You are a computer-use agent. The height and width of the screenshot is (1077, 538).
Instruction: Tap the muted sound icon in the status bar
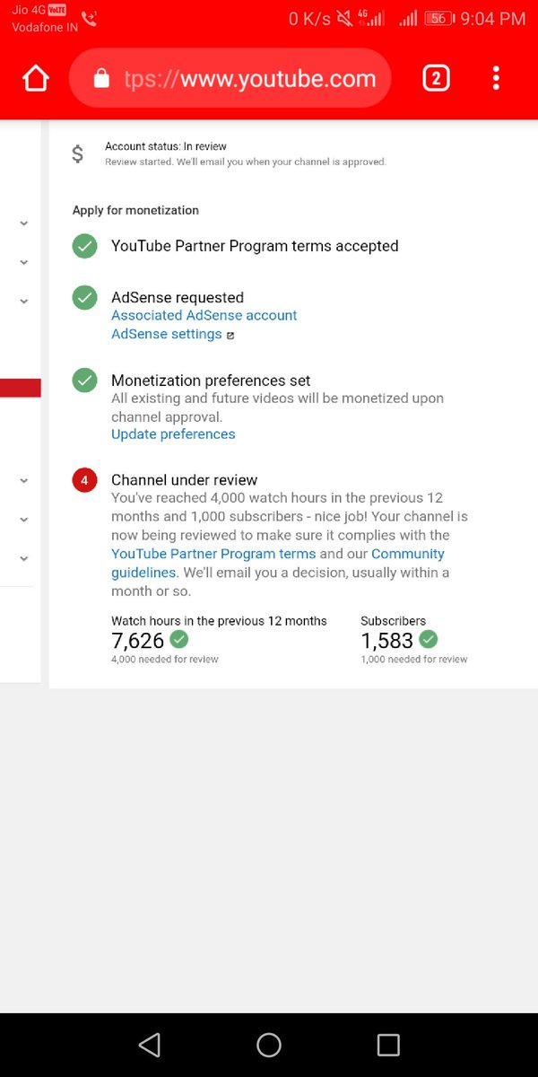(345, 18)
